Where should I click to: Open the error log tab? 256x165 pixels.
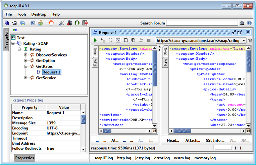point(162,158)
